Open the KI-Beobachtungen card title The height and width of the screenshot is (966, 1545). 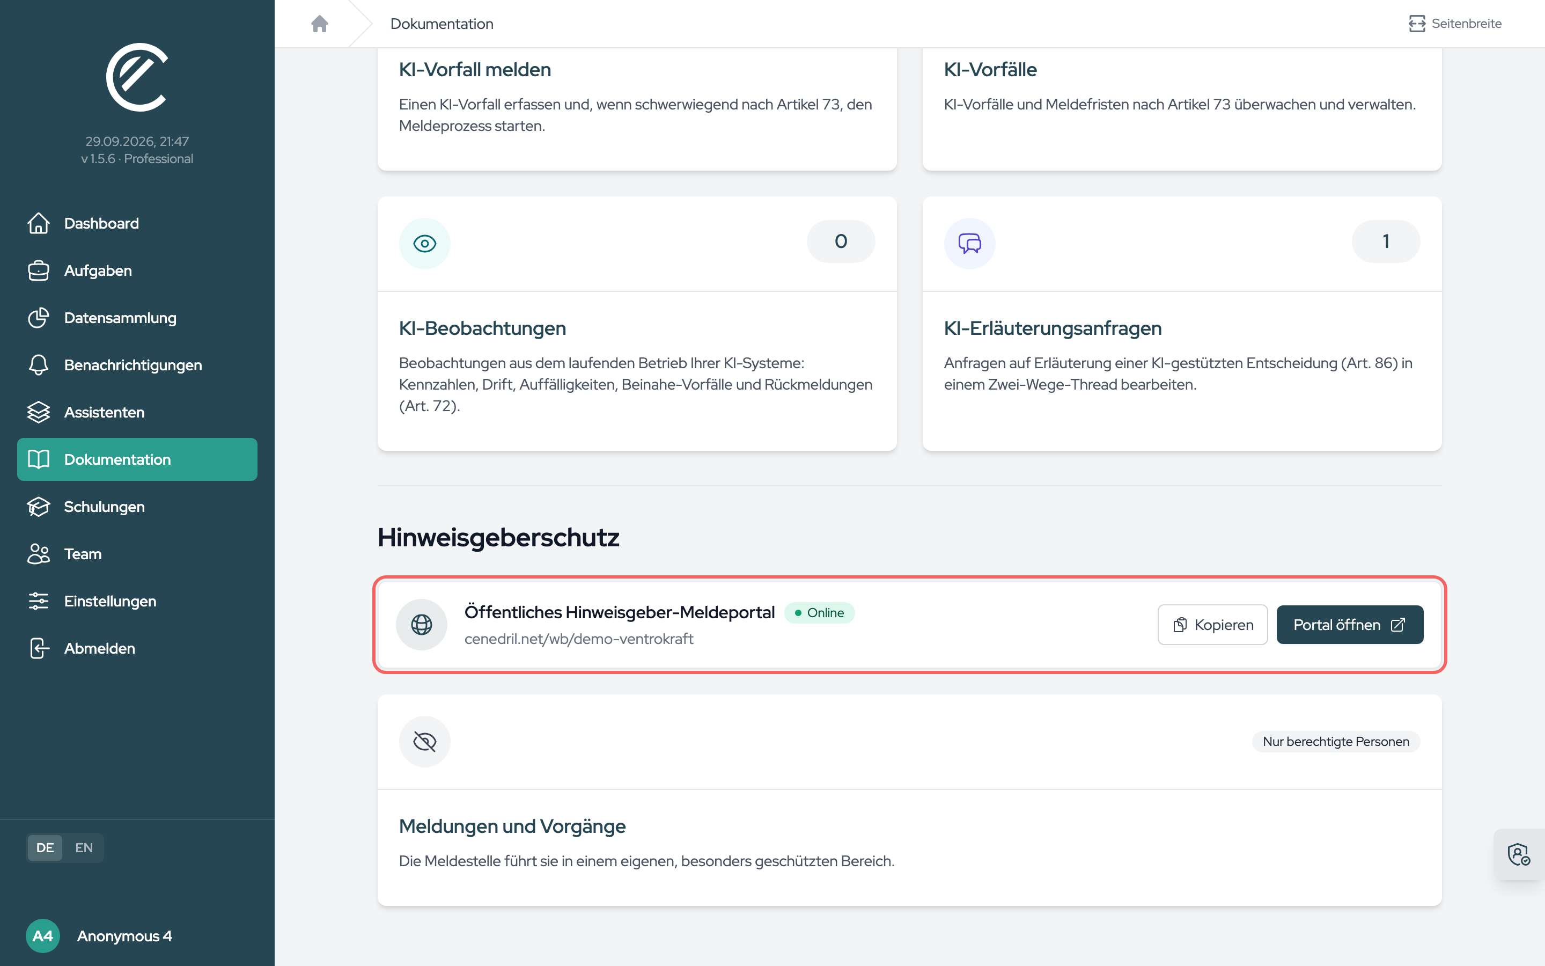(x=482, y=328)
